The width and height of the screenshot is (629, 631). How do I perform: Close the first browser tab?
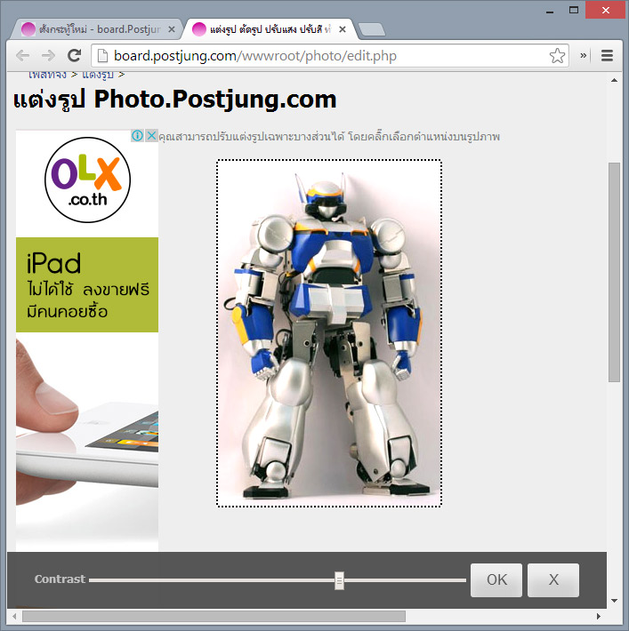[171, 29]
